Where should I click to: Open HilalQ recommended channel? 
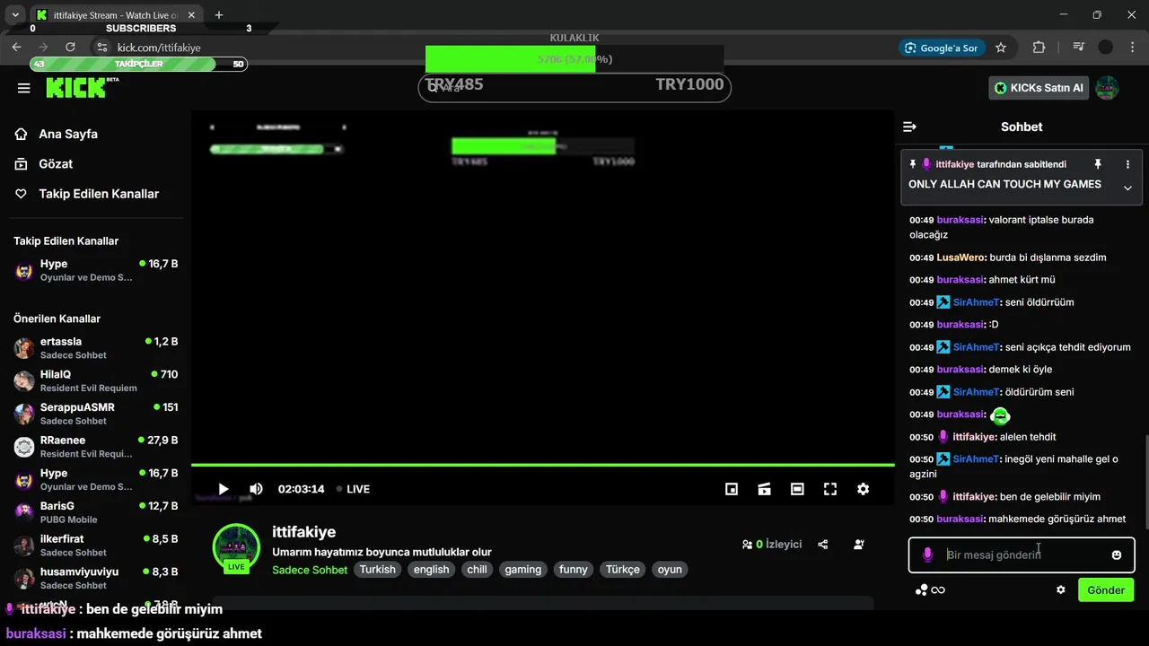95,380
